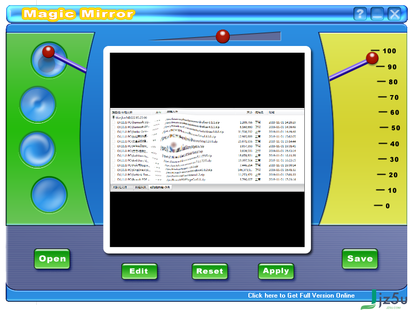Minimize the Magic Mirror window

tap(377, 14)
